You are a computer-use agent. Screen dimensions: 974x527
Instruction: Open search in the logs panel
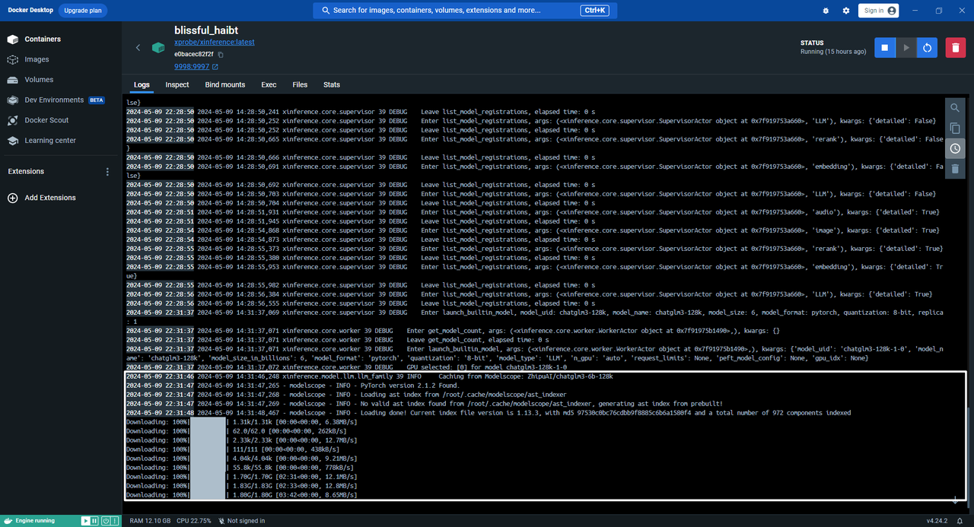[955, 108]
